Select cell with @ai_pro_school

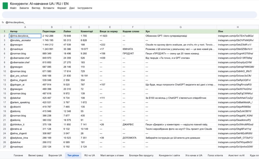[25, 76]
